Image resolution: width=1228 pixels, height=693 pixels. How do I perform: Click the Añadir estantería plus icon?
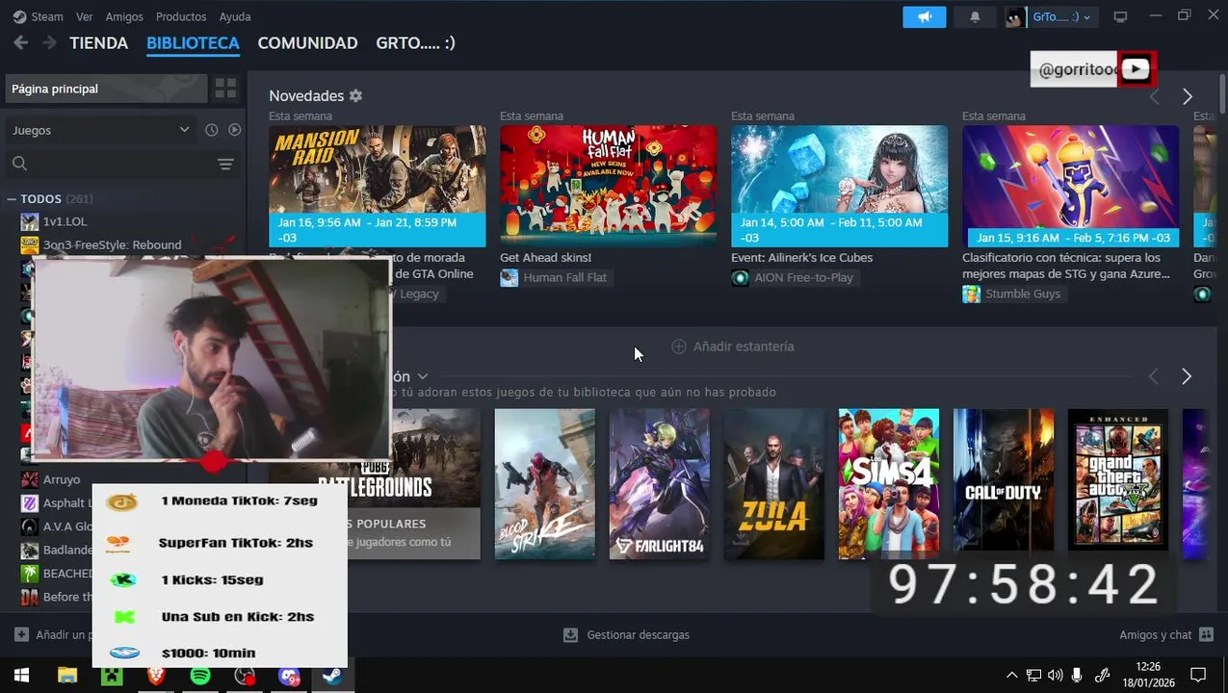point(679,346)
